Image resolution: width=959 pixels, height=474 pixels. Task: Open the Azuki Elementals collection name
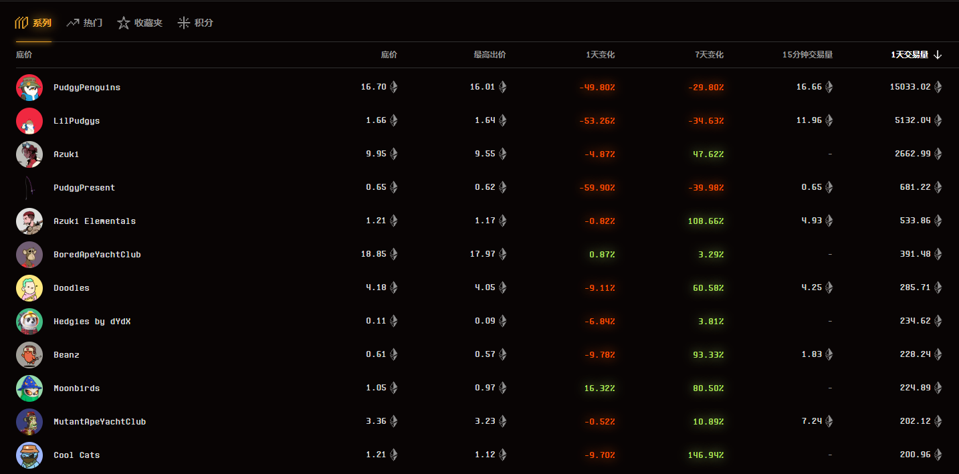[x=94, y=221]
